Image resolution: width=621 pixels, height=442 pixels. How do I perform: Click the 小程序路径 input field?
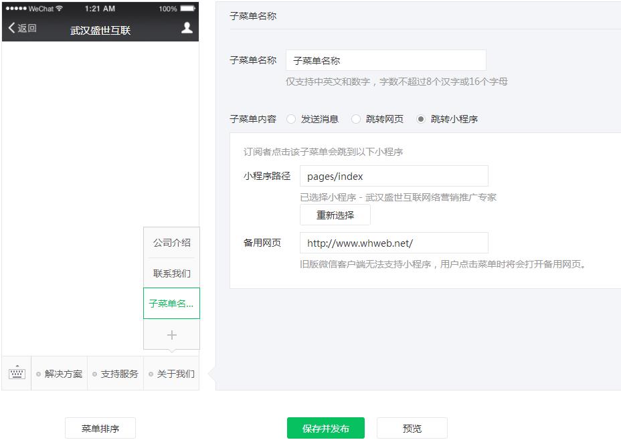393,177
